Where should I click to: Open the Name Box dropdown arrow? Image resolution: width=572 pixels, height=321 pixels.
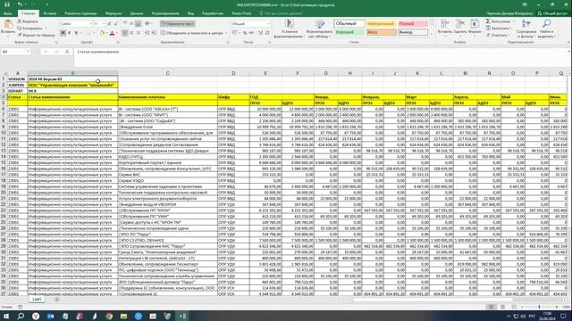pos(28,52)
